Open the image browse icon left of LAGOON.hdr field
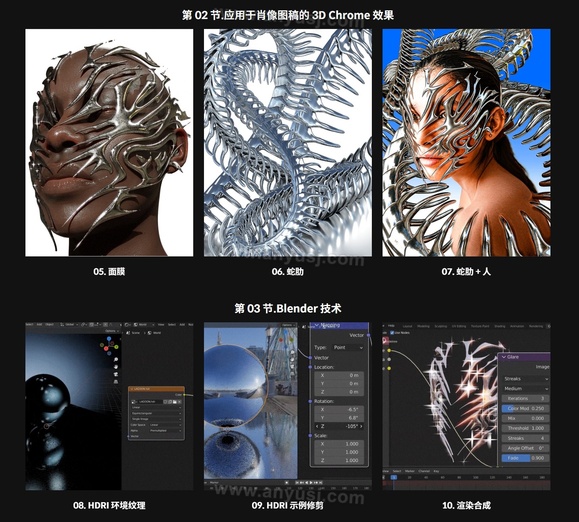 (x=134, y=402)
